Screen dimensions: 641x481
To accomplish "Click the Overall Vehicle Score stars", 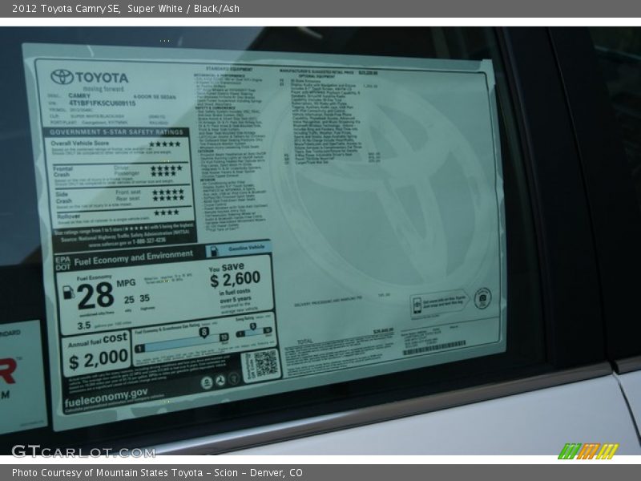I will pos(165,144).
